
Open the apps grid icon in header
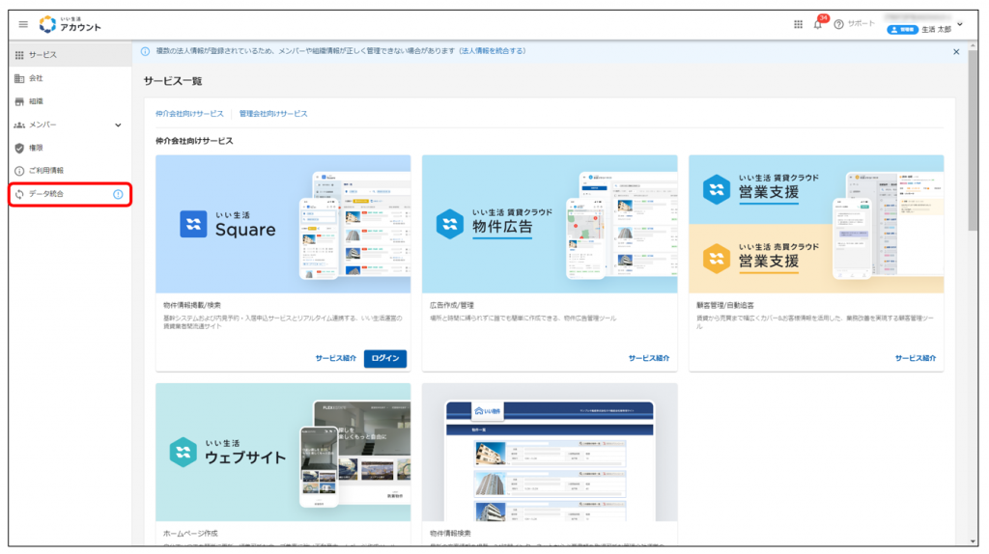[x=798, y=24]
